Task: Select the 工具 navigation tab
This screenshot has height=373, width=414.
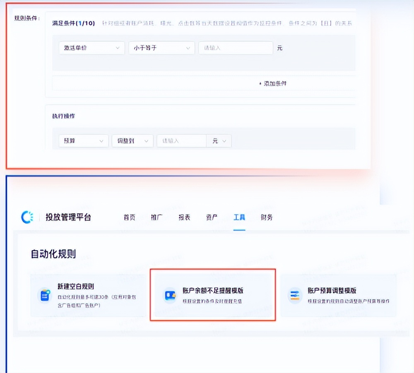Action: (x=239, y=218)
